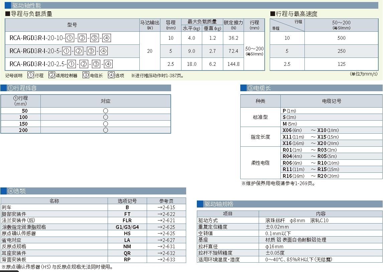
Task: Select the rated thrust value 72.4
Action: point(234,51)
